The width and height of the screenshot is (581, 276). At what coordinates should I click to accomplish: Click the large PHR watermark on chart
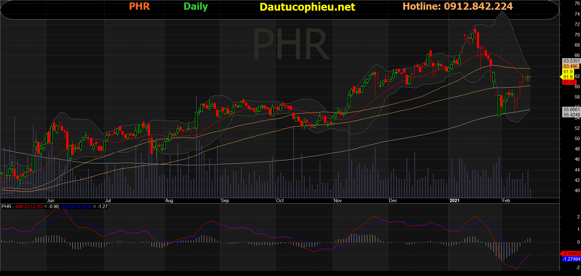(291, 44)
